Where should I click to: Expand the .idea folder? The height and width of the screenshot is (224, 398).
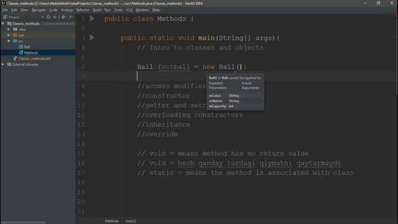click(9, 29)
